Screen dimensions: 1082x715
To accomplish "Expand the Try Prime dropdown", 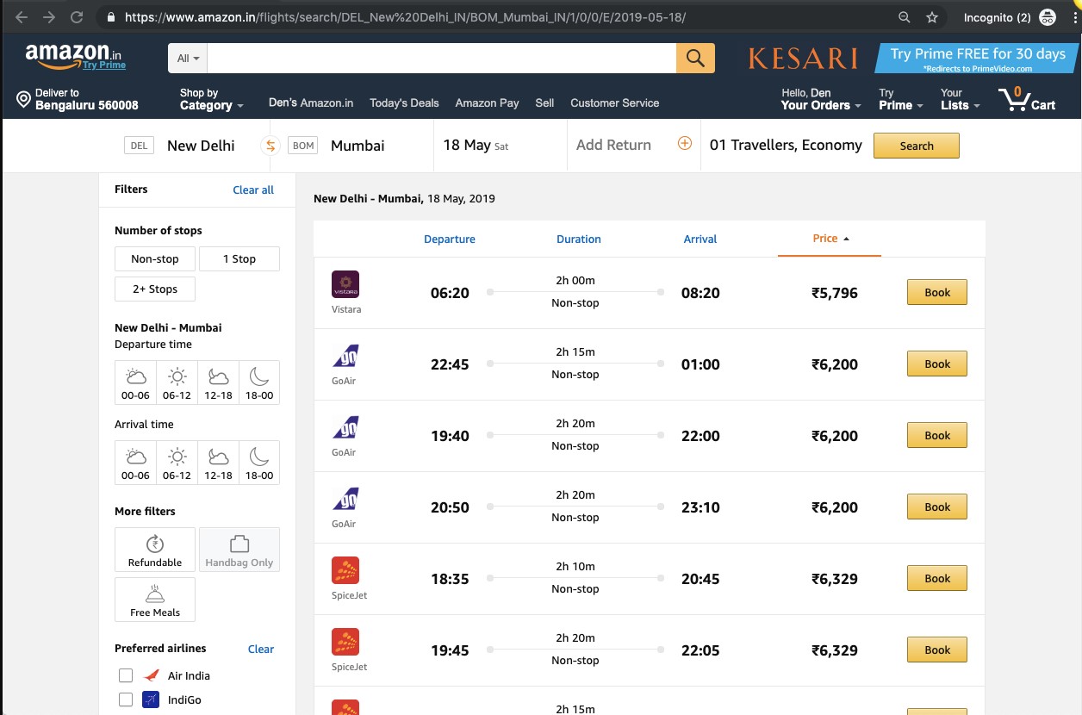I will (x=901, y=99).
